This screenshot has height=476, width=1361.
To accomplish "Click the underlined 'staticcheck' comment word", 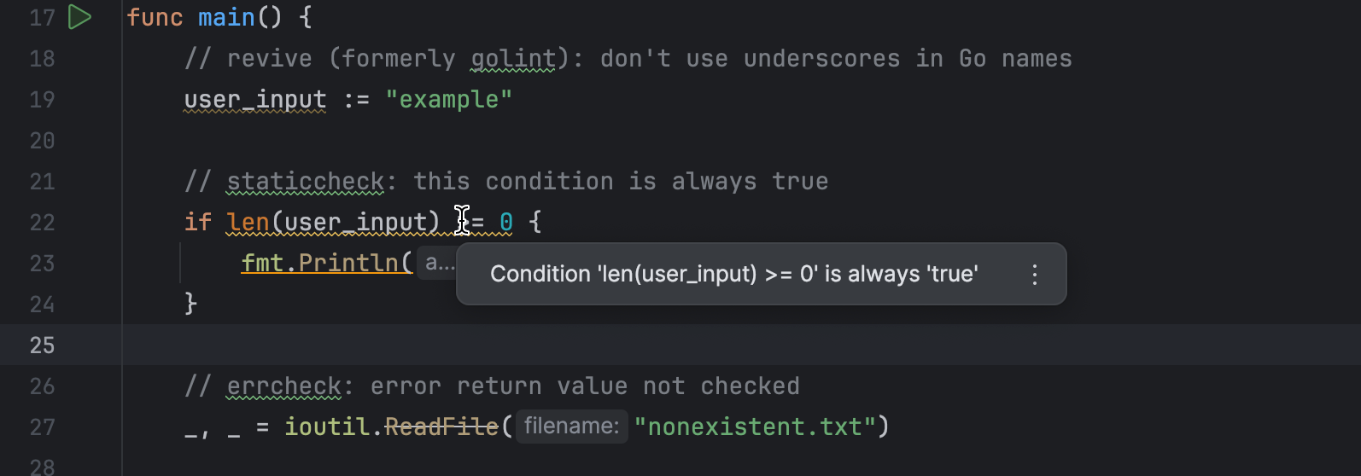I will (x=306, y=182).
